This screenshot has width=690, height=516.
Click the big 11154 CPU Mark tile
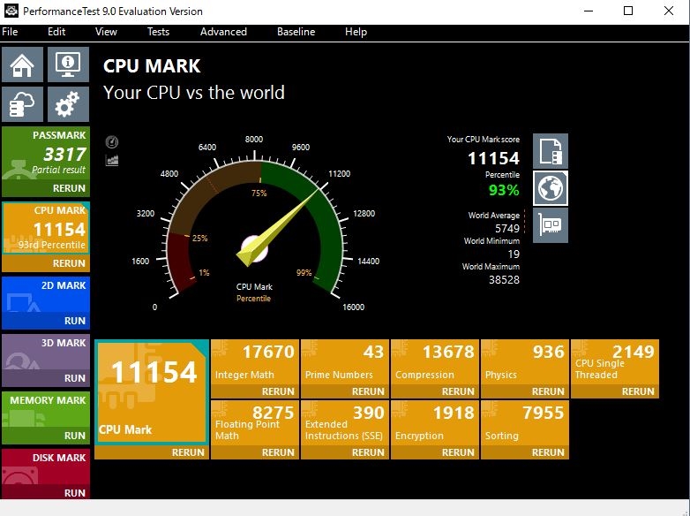point(152,392)
